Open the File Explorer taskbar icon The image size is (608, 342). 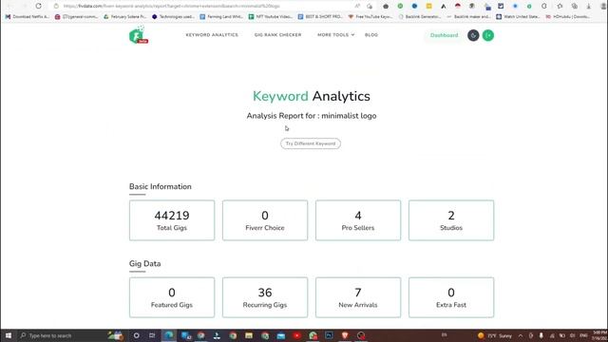tap(249, 335)
